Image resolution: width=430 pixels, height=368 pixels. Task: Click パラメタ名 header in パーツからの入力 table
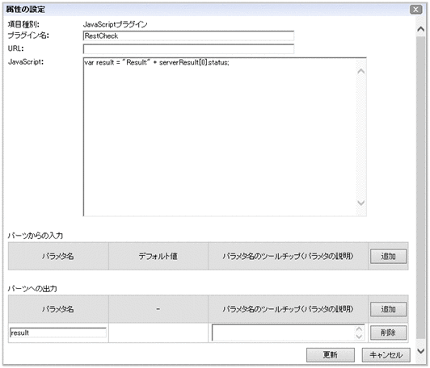click(58, 257)
